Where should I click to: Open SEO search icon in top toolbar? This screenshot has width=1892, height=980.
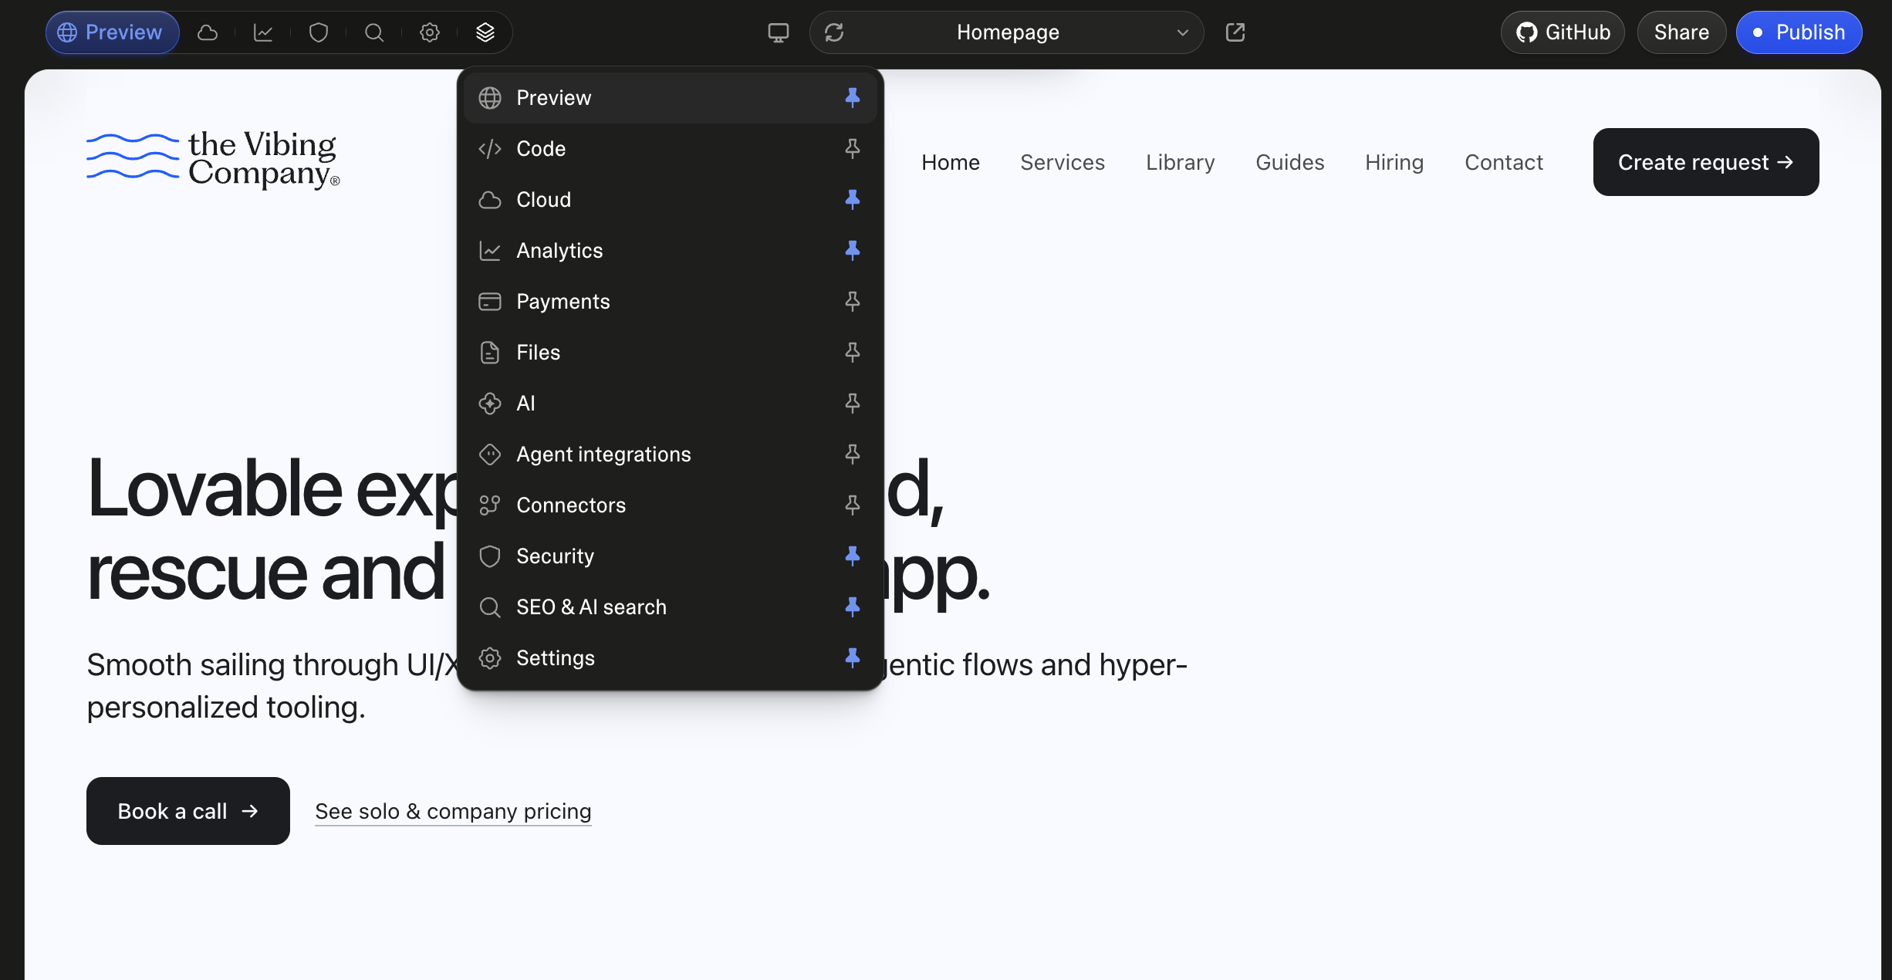[x=374, y=32]
